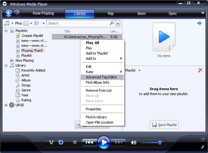Click the Songs note icon
This screenshot has width=208, height=153.
(x=18, y=85)
